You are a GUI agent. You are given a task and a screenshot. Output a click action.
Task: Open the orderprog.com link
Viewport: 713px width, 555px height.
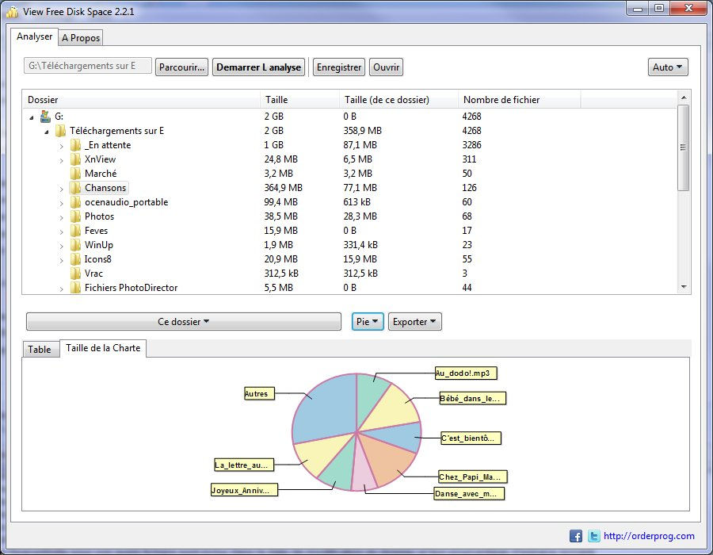(649, 536)
